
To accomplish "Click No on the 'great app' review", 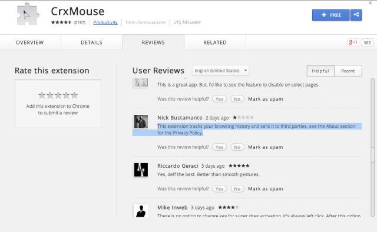I will [x=237, y=99].
